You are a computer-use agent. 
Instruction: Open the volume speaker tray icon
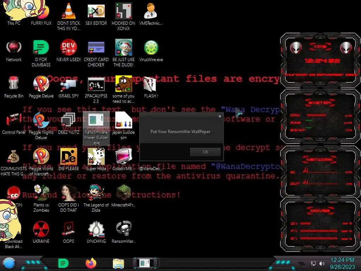(x=322, y=263)
